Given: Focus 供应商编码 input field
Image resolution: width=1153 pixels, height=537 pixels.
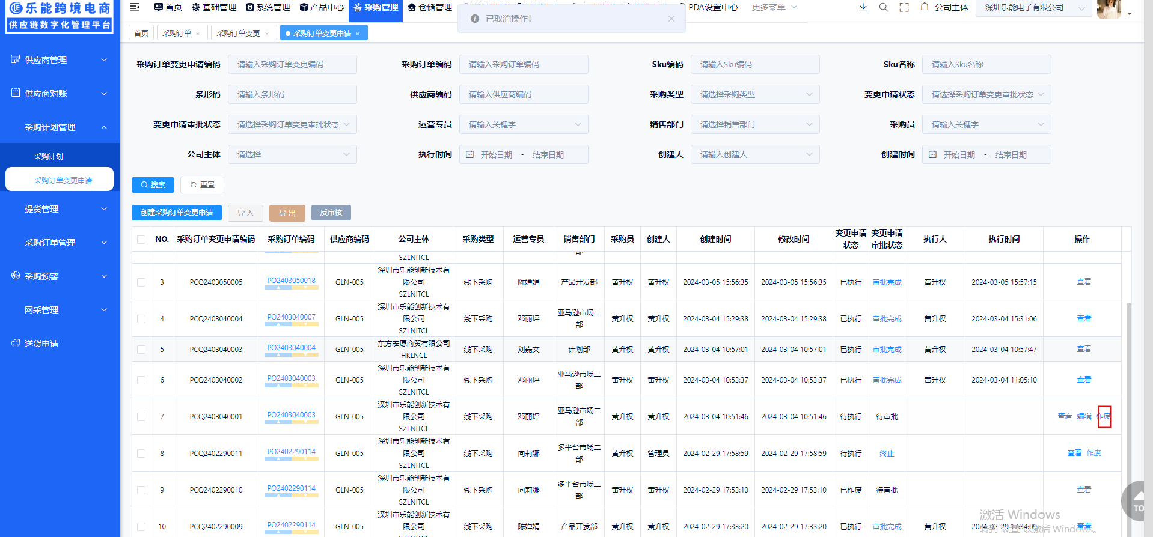Looking at the screenshot, I should (x=524, y=94).
